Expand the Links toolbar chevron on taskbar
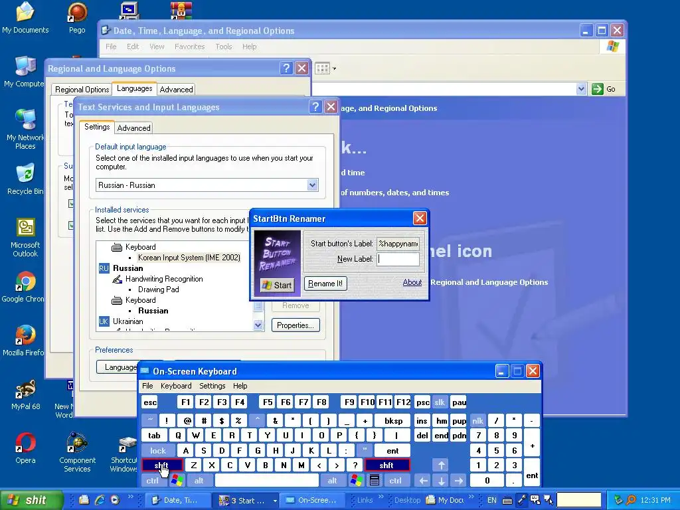Image resolution: width=680 pixels, height=510 pixels. pyautogui.click(x=381, y=497)
